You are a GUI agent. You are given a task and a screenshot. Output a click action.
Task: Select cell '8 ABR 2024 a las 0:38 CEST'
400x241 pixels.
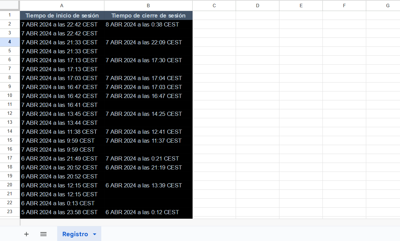(148, 24)
